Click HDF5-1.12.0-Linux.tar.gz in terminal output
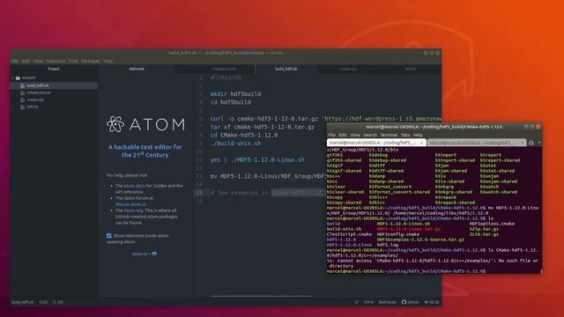Viewport: 564px width, 317px height. [409, 229]
